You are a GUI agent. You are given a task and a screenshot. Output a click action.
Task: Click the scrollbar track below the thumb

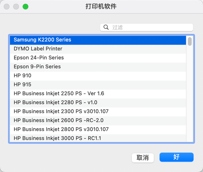[190, 101]
